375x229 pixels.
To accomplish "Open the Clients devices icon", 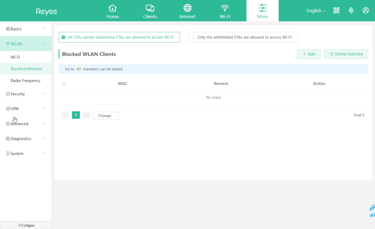I will 150,8.
